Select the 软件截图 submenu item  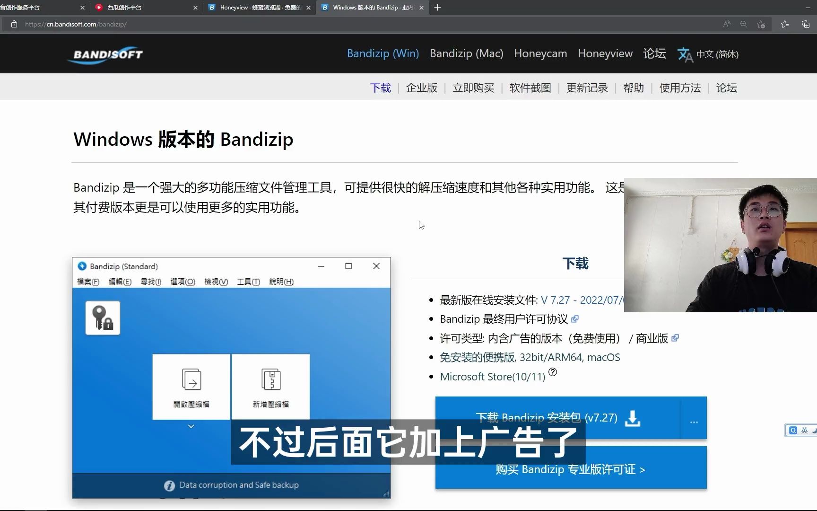pyautogui.click(x=530, y=88)
